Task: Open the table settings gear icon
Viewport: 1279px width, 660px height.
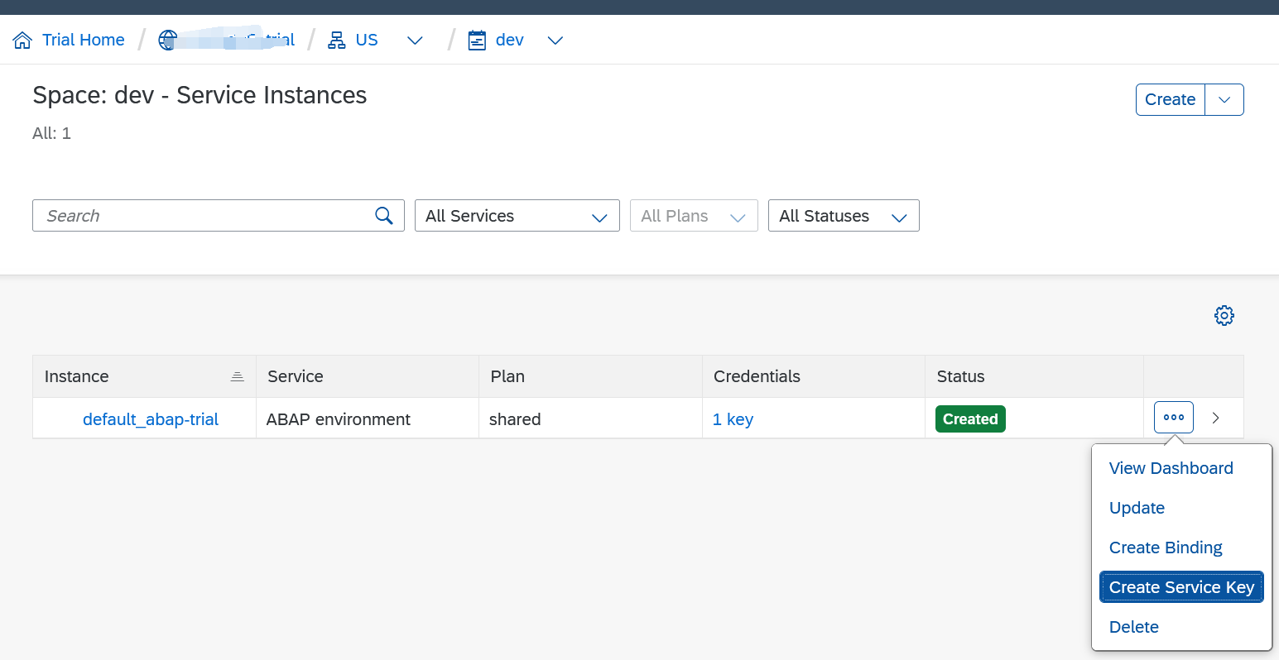Action: point(1224,315)
